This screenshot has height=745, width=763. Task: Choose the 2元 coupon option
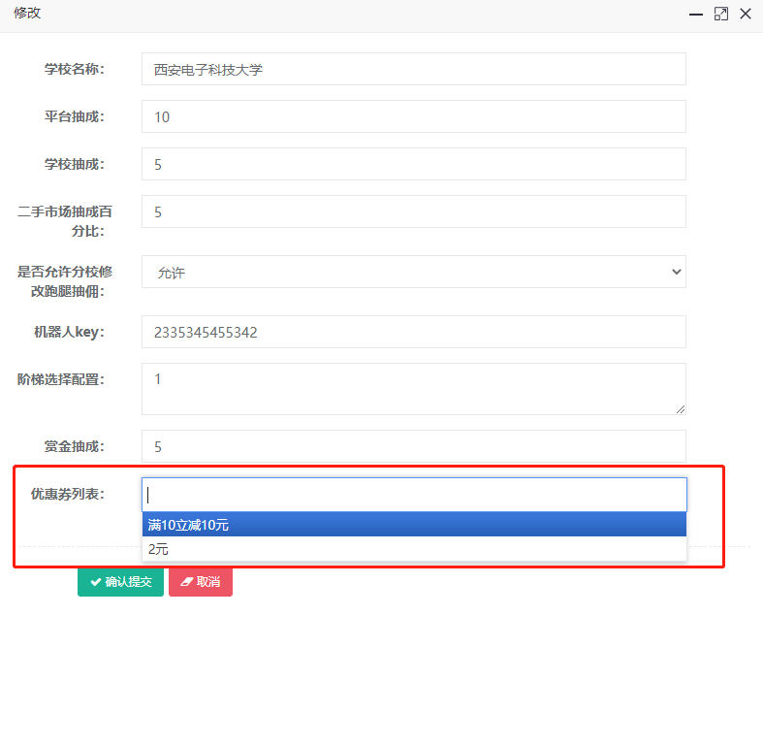[x=414, y=549]
